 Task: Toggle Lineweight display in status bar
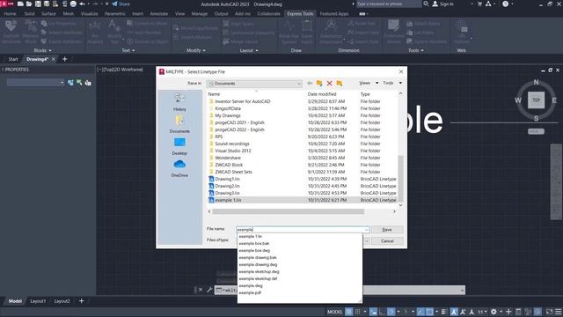(444, 312)
